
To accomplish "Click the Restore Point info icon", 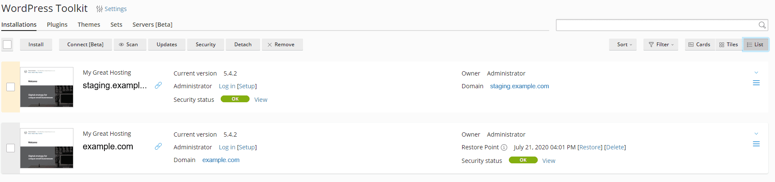I will point(504,148).
